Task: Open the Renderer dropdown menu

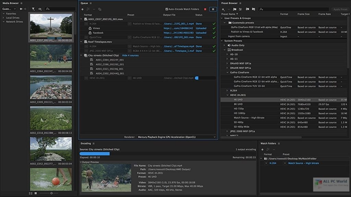Action: 177,137
